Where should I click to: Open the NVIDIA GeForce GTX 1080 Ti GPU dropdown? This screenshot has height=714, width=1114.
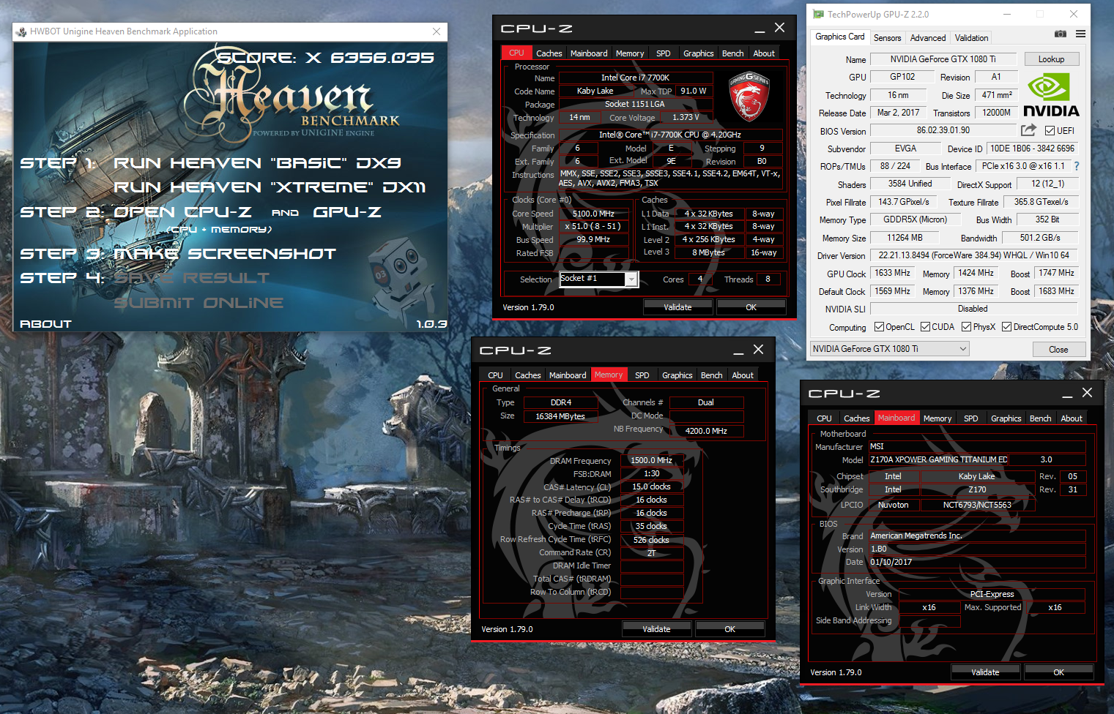[890, 349]
